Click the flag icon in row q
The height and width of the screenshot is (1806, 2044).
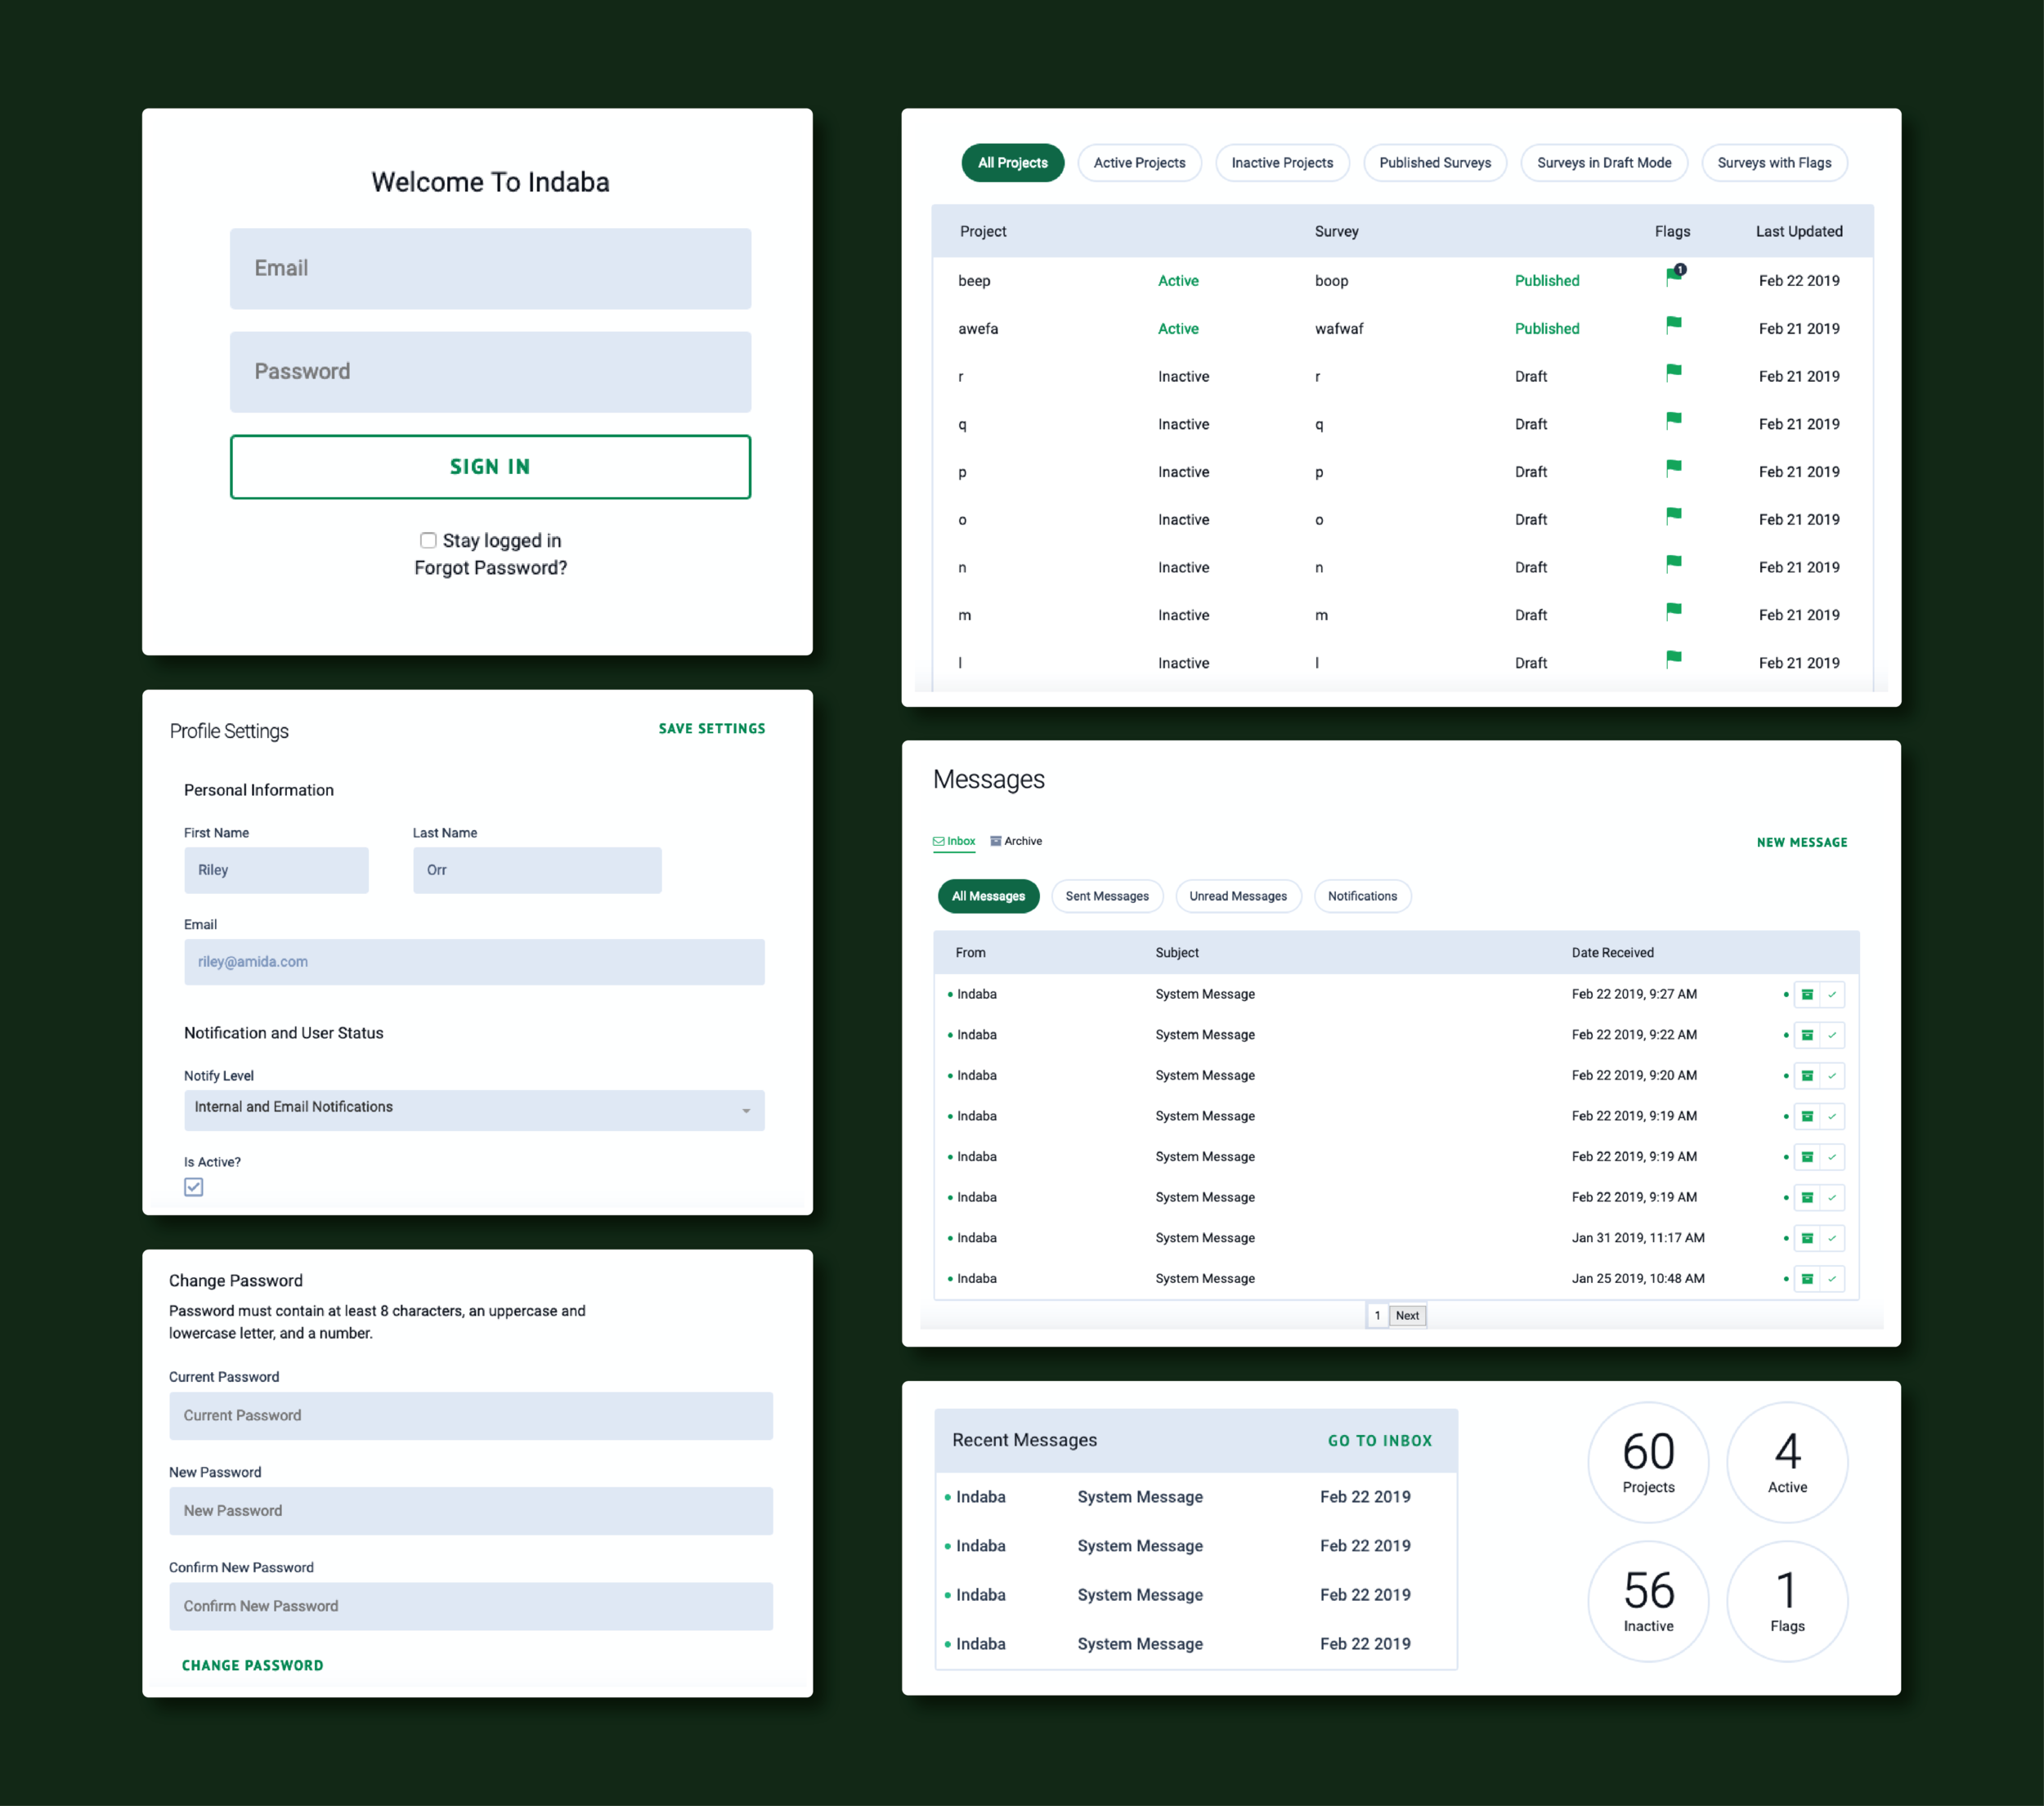click(1673, 421)
